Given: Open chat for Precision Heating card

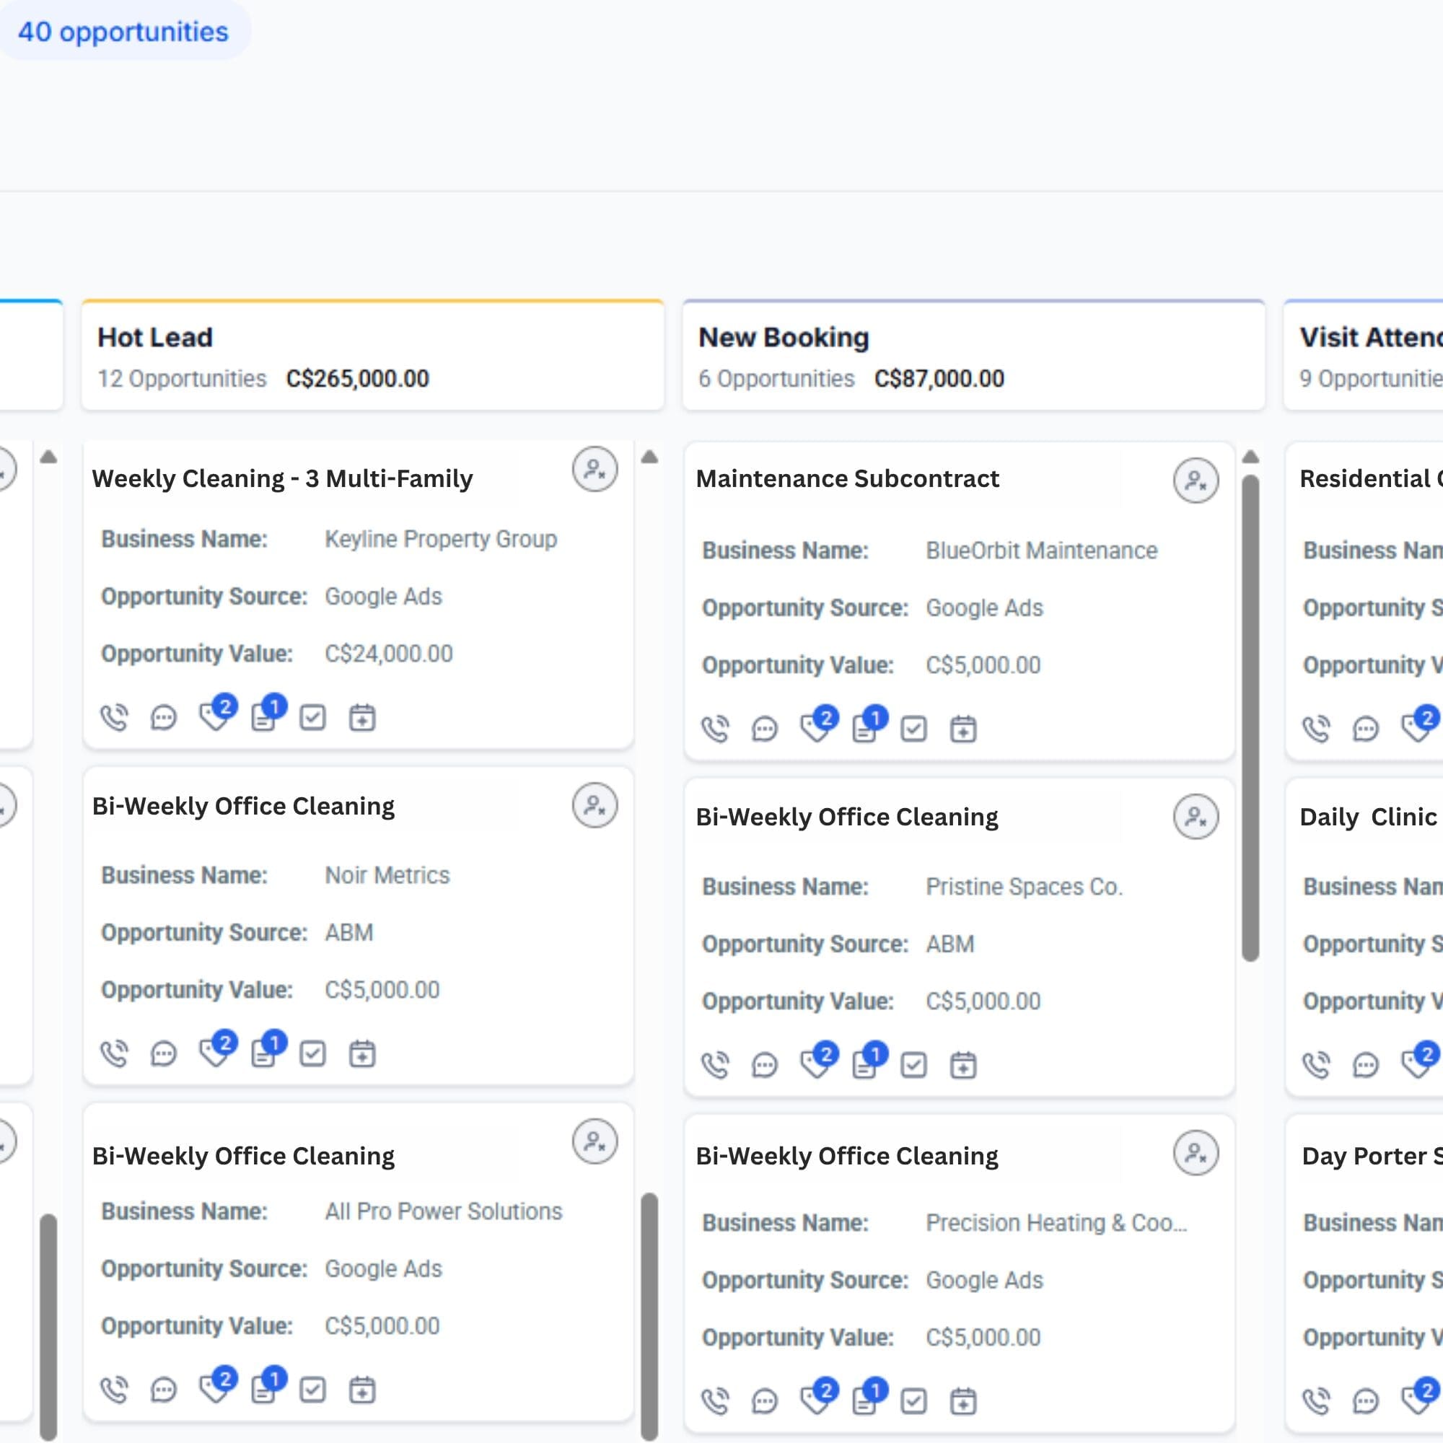Looking at the screenshot, I should tap(765, 1401).
